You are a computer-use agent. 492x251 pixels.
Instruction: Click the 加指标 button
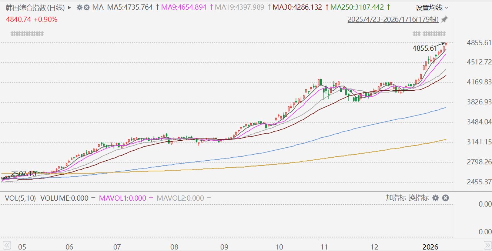click(x=396, y=198)
